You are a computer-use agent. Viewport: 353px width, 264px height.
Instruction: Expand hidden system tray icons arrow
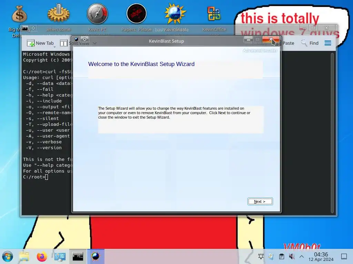click(302, 256)
